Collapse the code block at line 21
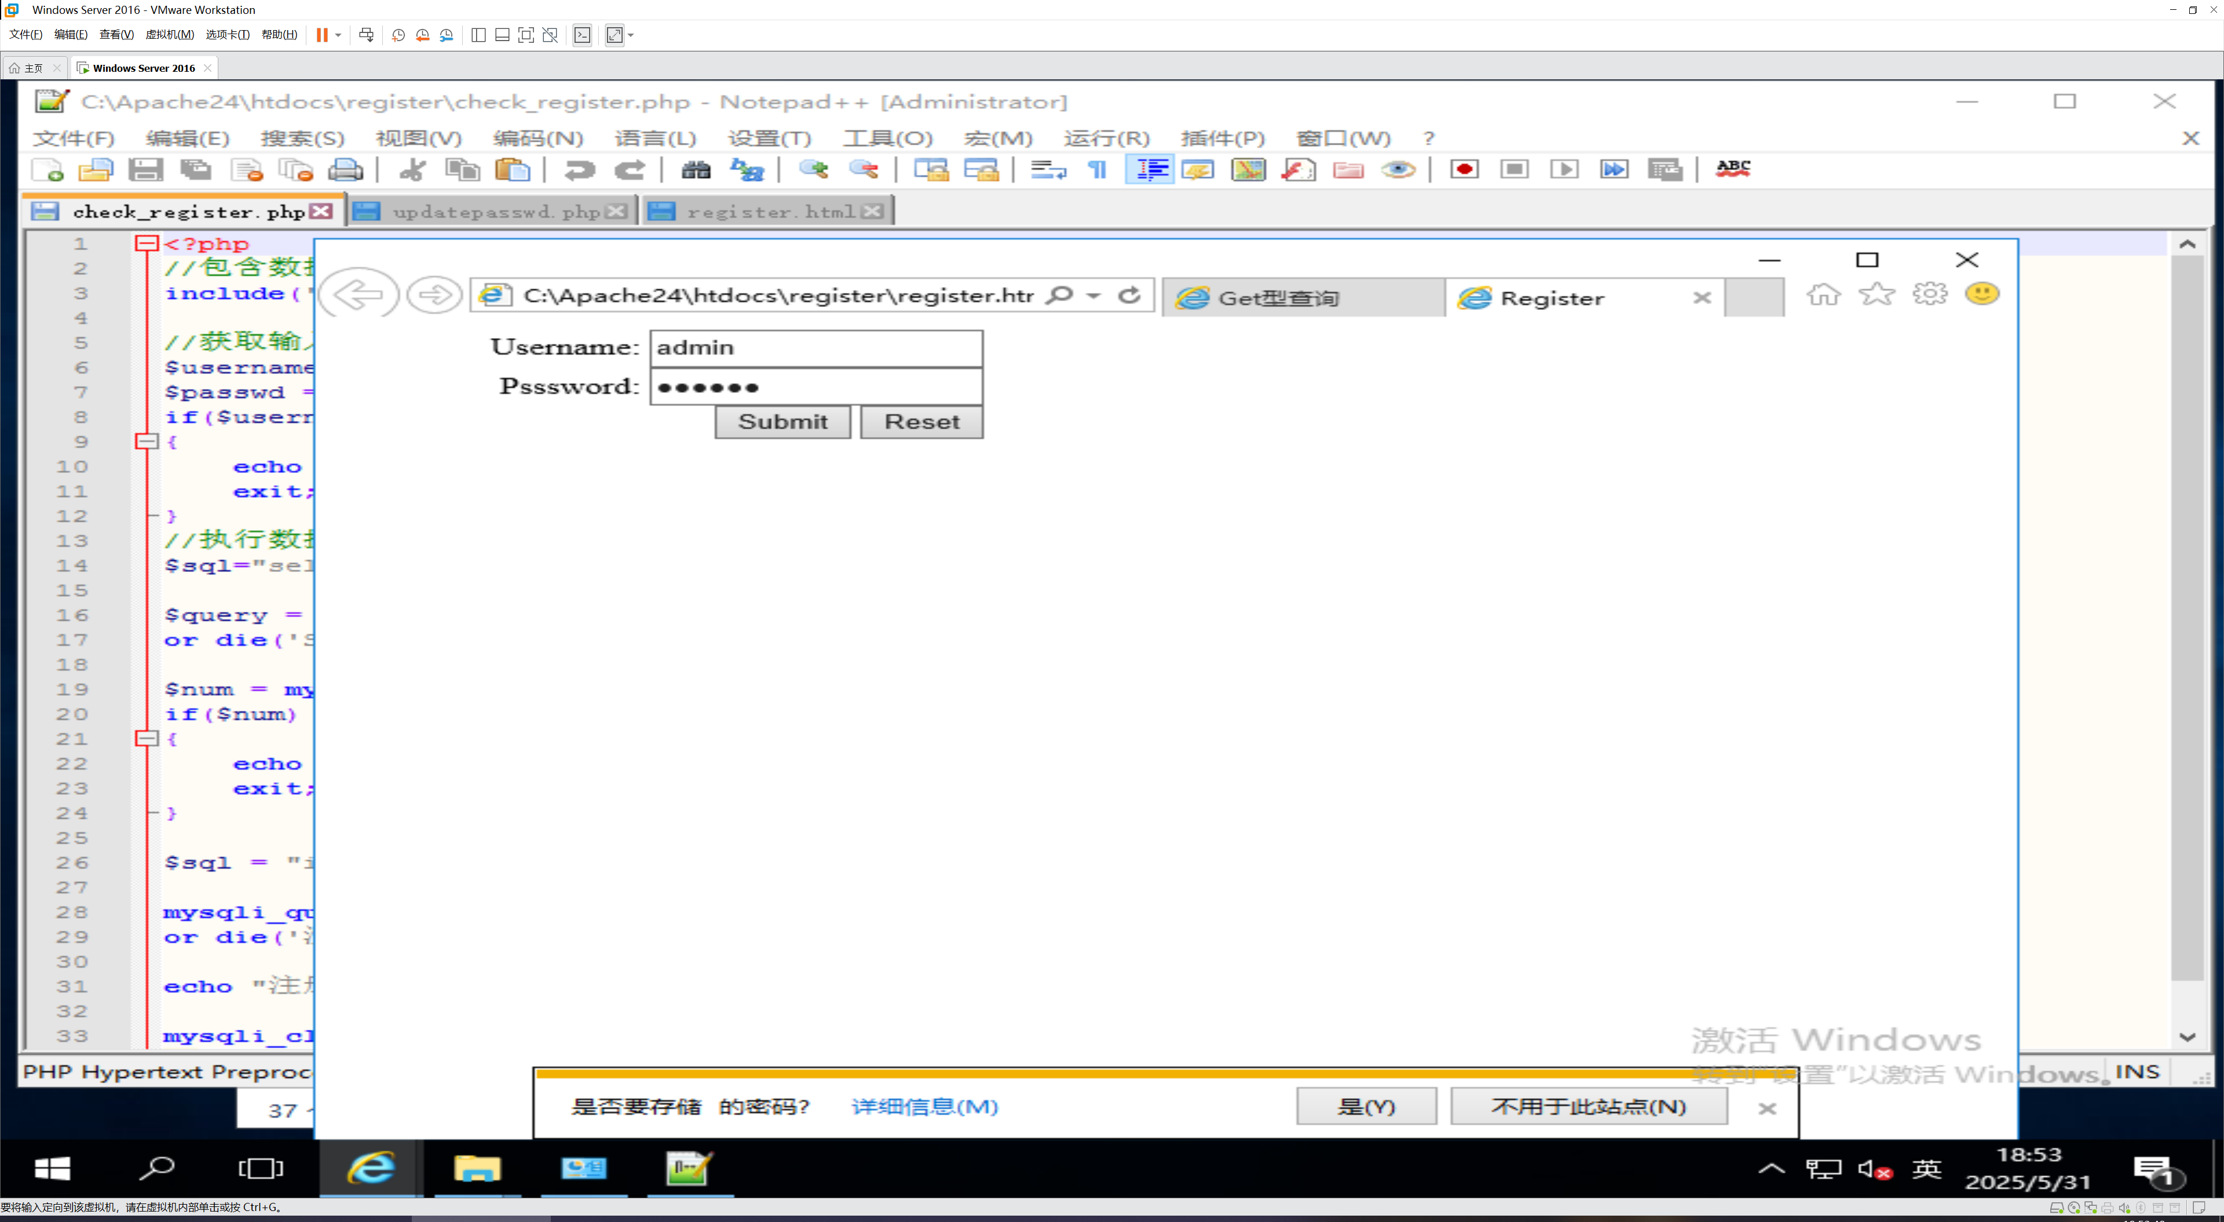 147,739
